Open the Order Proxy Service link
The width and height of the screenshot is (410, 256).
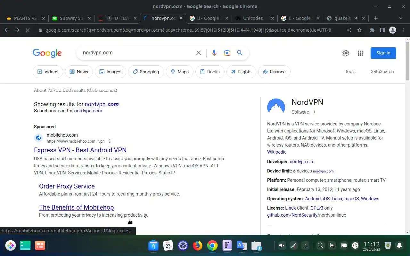coord(67,186)
